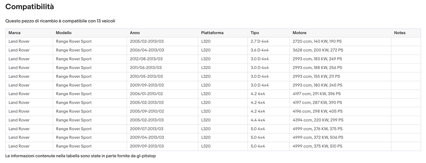Click the 2009/04-2013/03 year cell
426x163 pixels.
pos(147,137)
